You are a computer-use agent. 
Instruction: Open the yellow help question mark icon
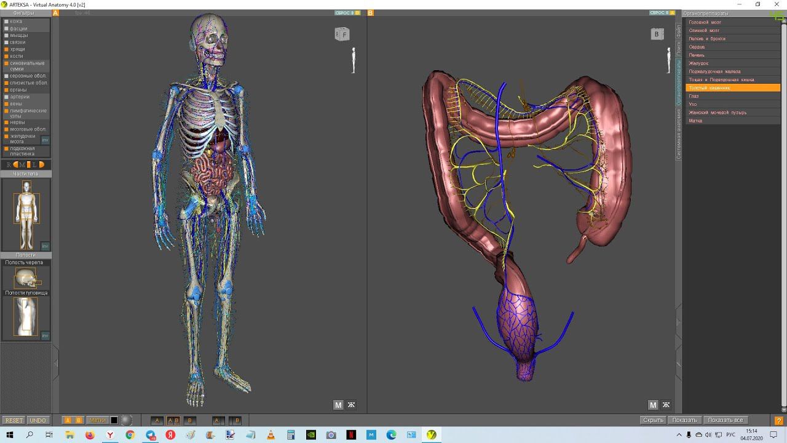click(779, 420)
